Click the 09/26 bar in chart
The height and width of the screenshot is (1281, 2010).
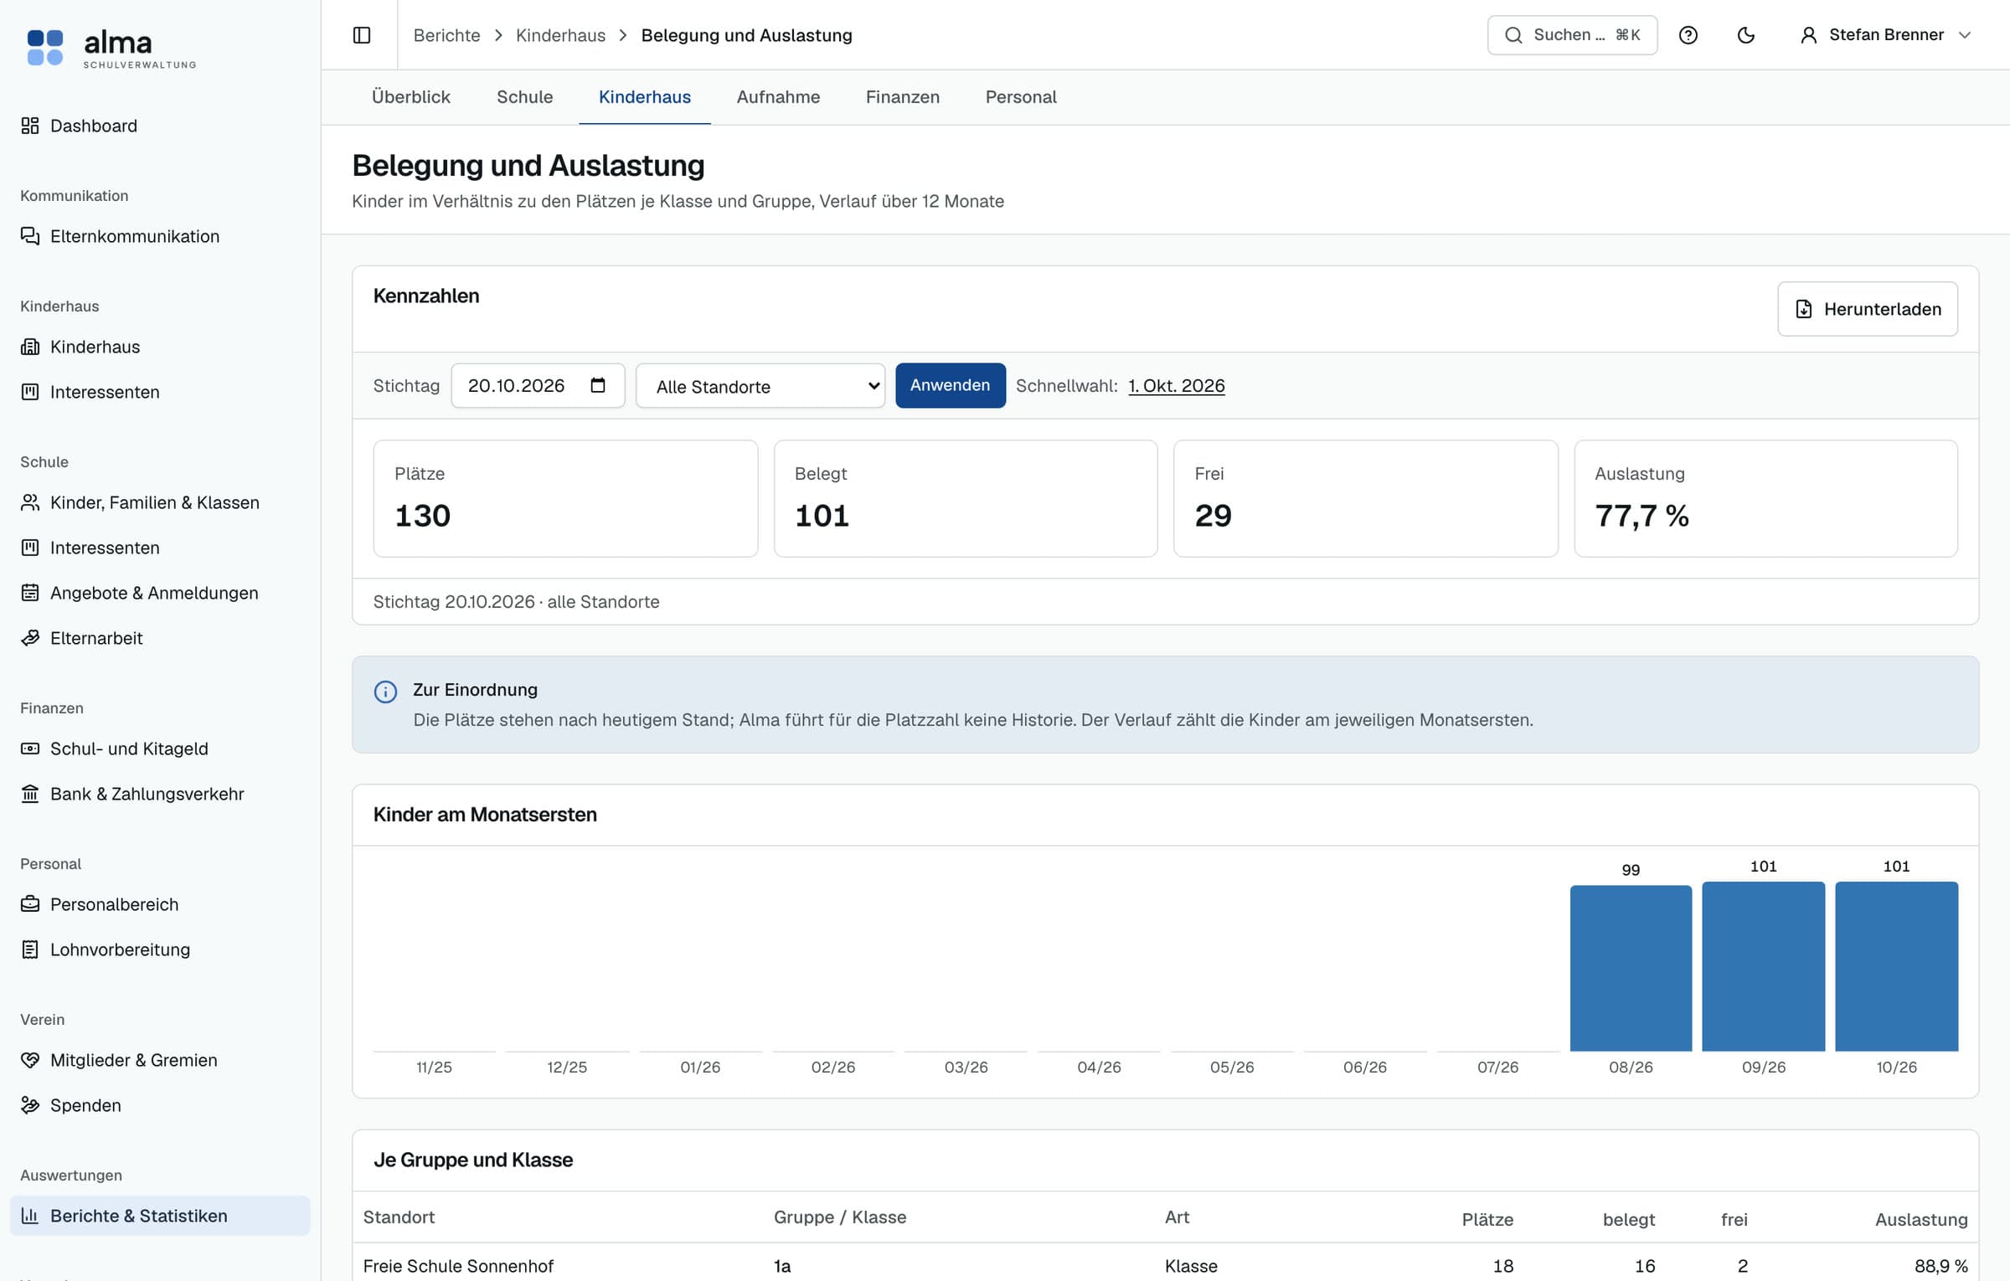click(x=1764, y=966)
